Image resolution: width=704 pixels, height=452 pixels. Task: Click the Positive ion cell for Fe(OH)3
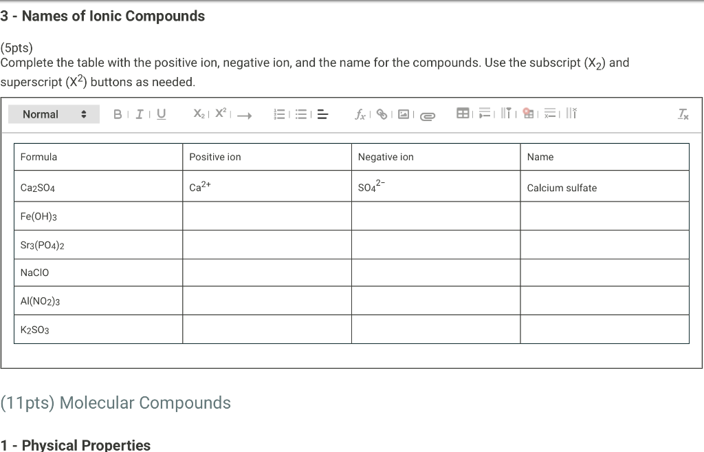coord(267,215)
